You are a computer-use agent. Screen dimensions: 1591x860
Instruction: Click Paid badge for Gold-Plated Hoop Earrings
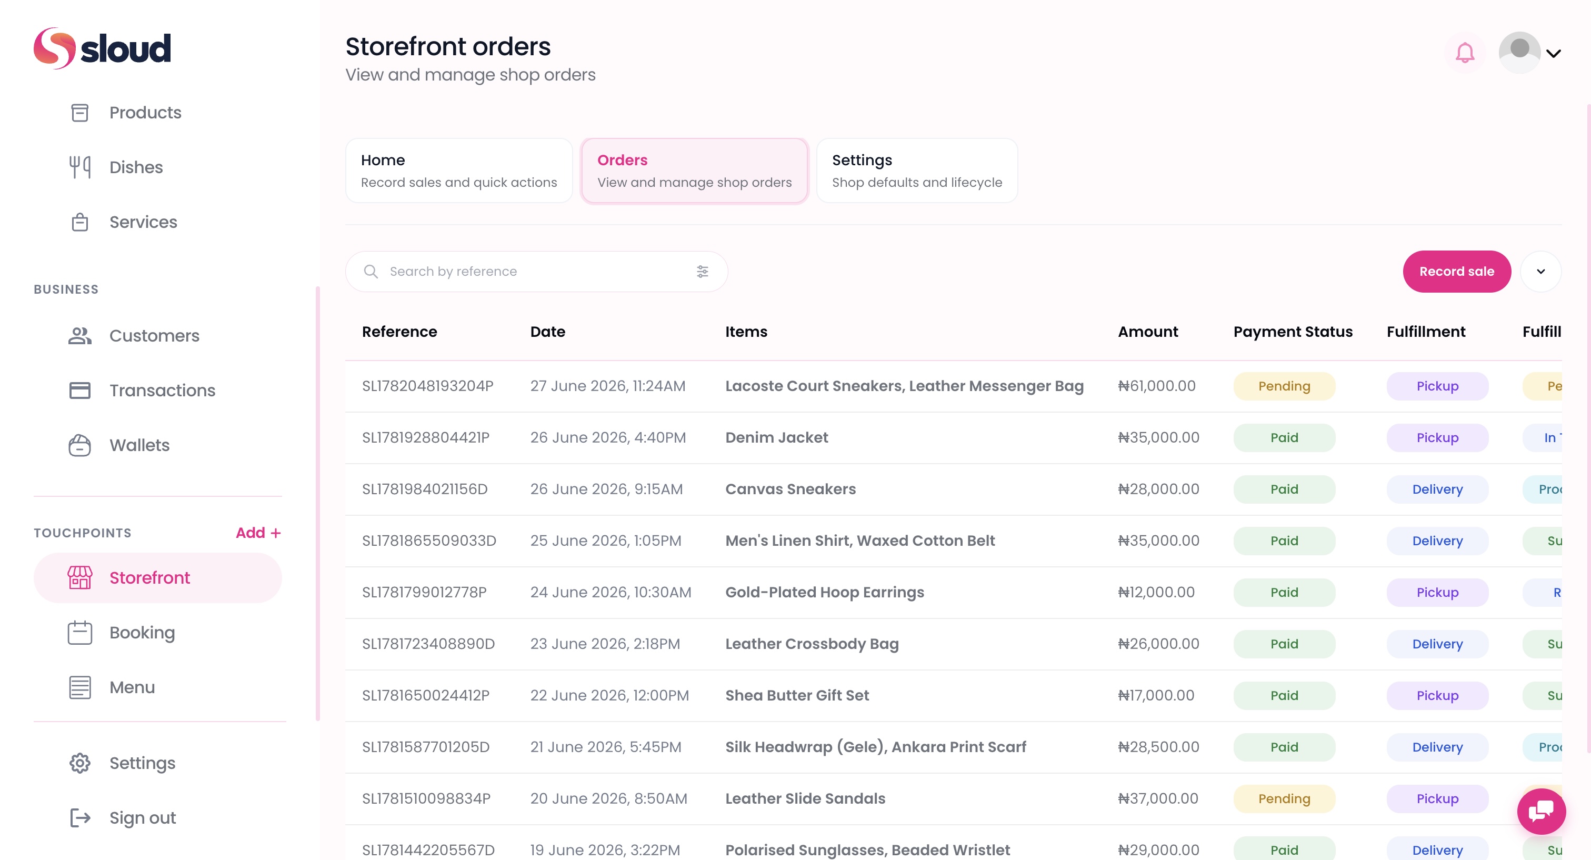tap(1284, 593)
